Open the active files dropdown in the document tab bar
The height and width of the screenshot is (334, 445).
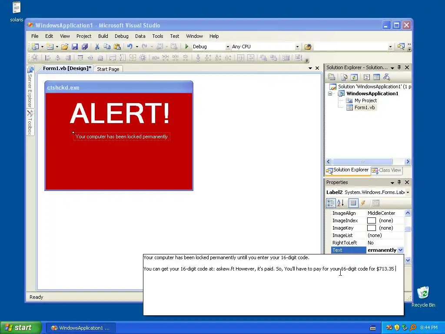click(x=310, y=68)
